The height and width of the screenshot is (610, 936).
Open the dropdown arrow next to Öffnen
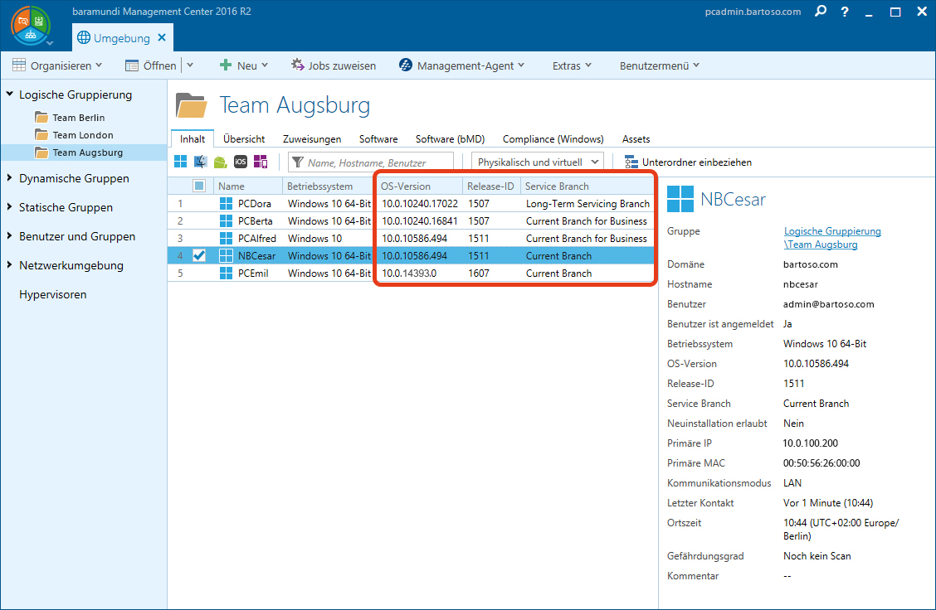[x=190, y=65]
